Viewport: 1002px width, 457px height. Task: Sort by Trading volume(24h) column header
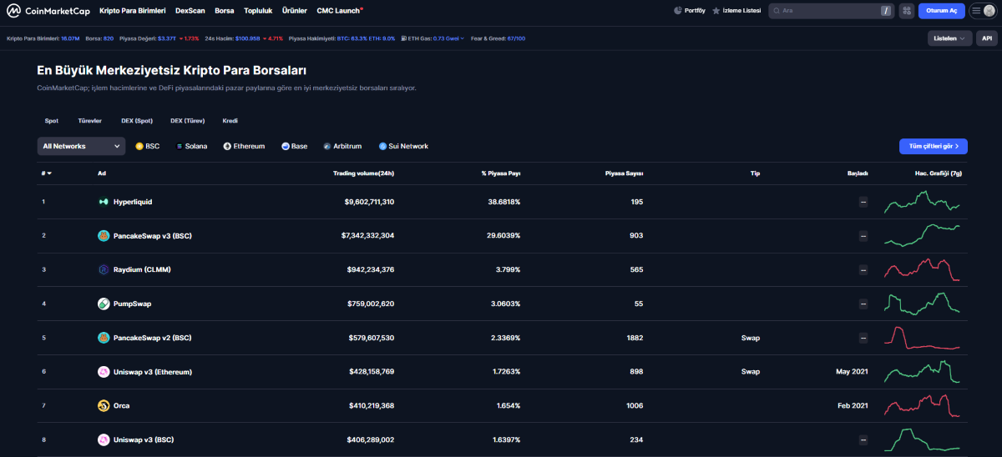point(364,173)
